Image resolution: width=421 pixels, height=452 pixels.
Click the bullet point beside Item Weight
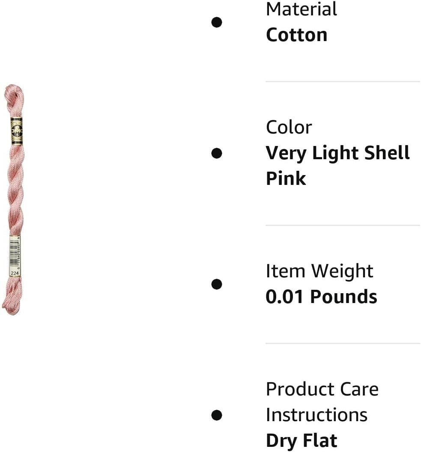pyautogui.click(x=217, y=284)
